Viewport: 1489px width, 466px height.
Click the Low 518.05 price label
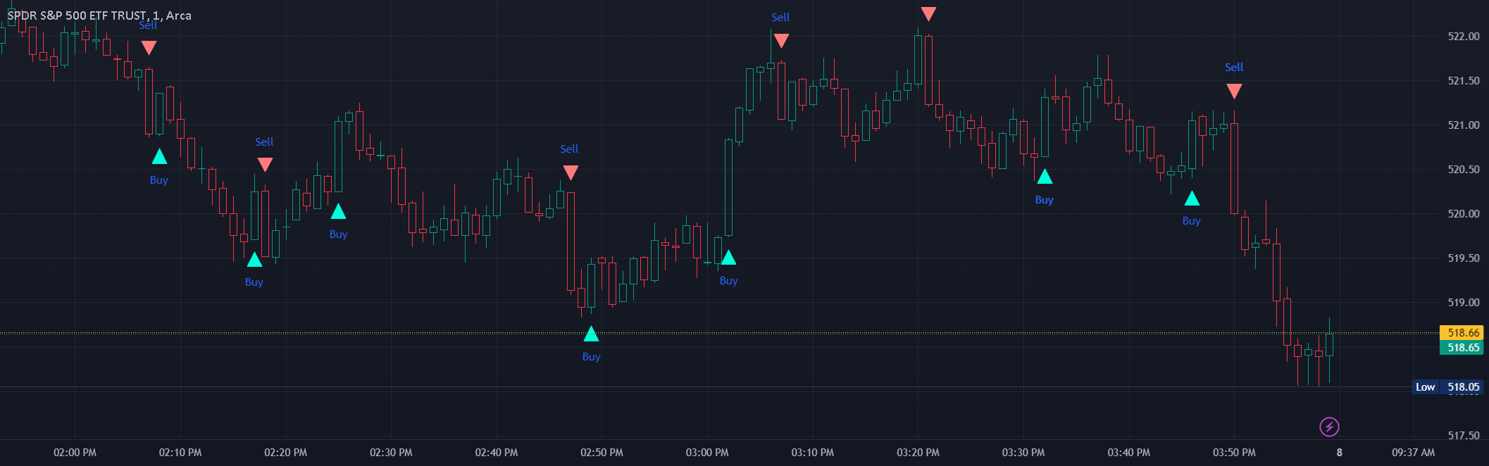coord(1448,386)
